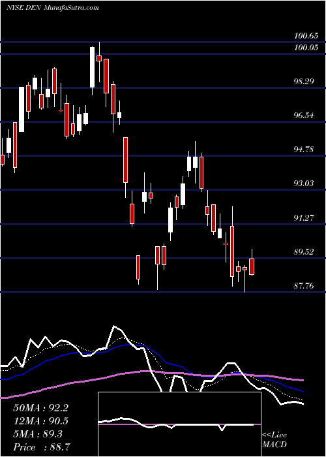Pick the 94.78 price axis label
The height and width of the screenshot is (457, 326).
(x=304, y=150)
